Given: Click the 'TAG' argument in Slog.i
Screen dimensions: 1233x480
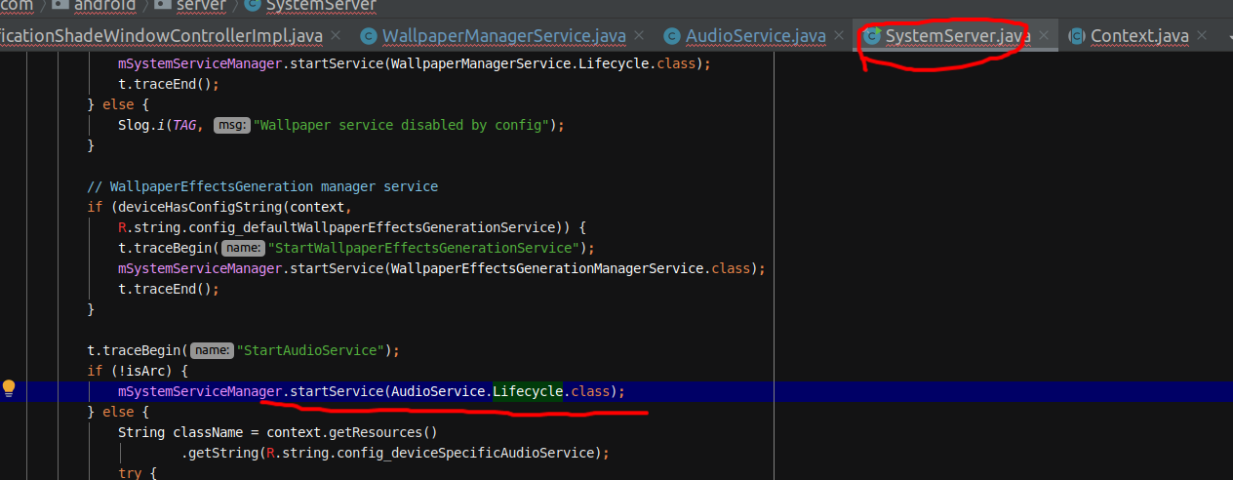Looking at the screenshot, I should [x=183, y=125].
